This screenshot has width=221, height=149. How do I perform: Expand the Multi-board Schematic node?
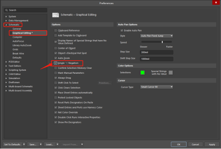point(6,86)
